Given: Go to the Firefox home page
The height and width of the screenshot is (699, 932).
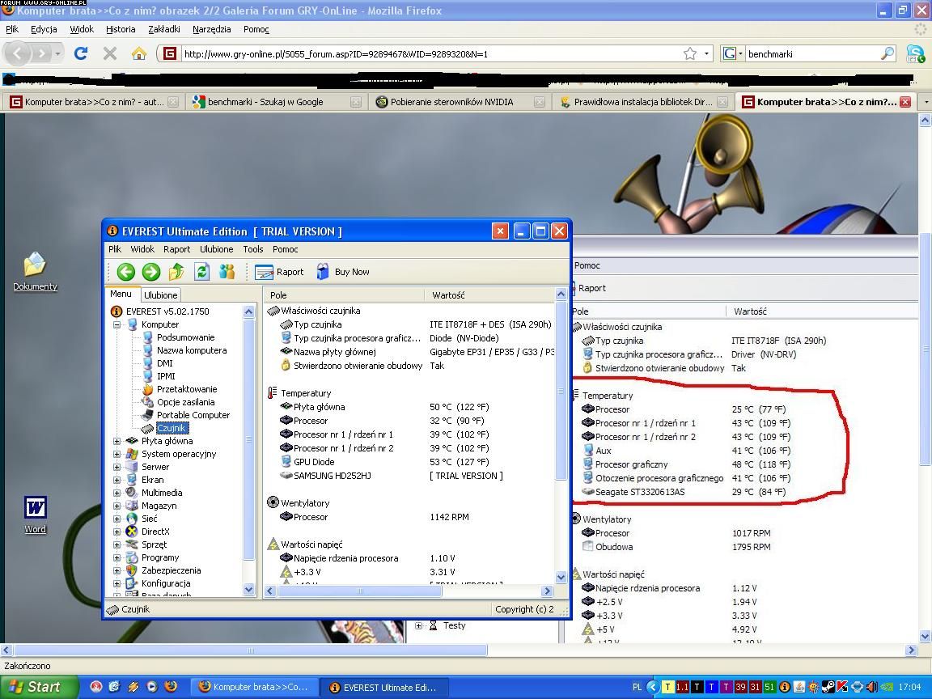Looking at the screenshot, I should click(x=139, y=53).
